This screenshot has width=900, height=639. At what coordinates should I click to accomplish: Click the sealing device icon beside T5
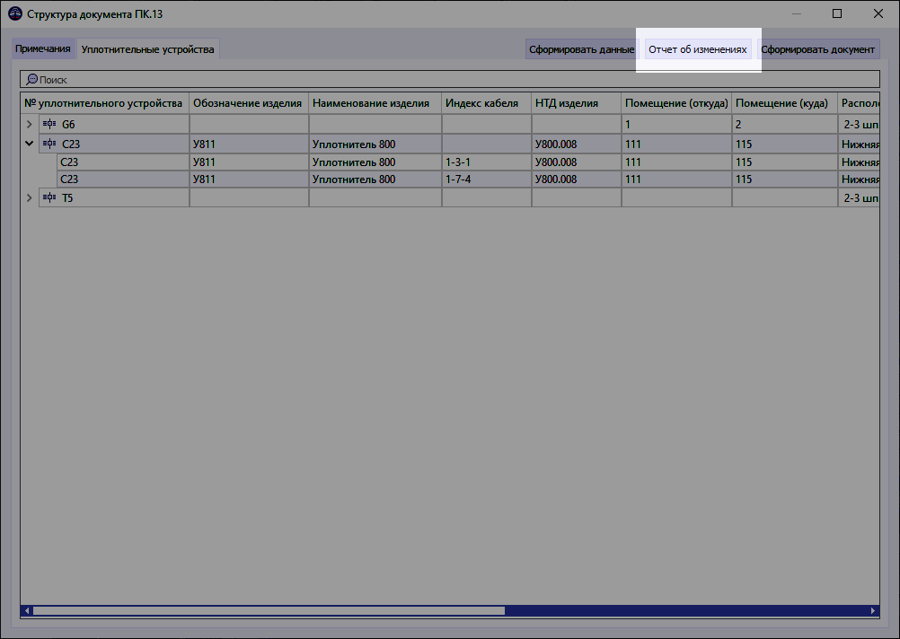tap(49, 197)
